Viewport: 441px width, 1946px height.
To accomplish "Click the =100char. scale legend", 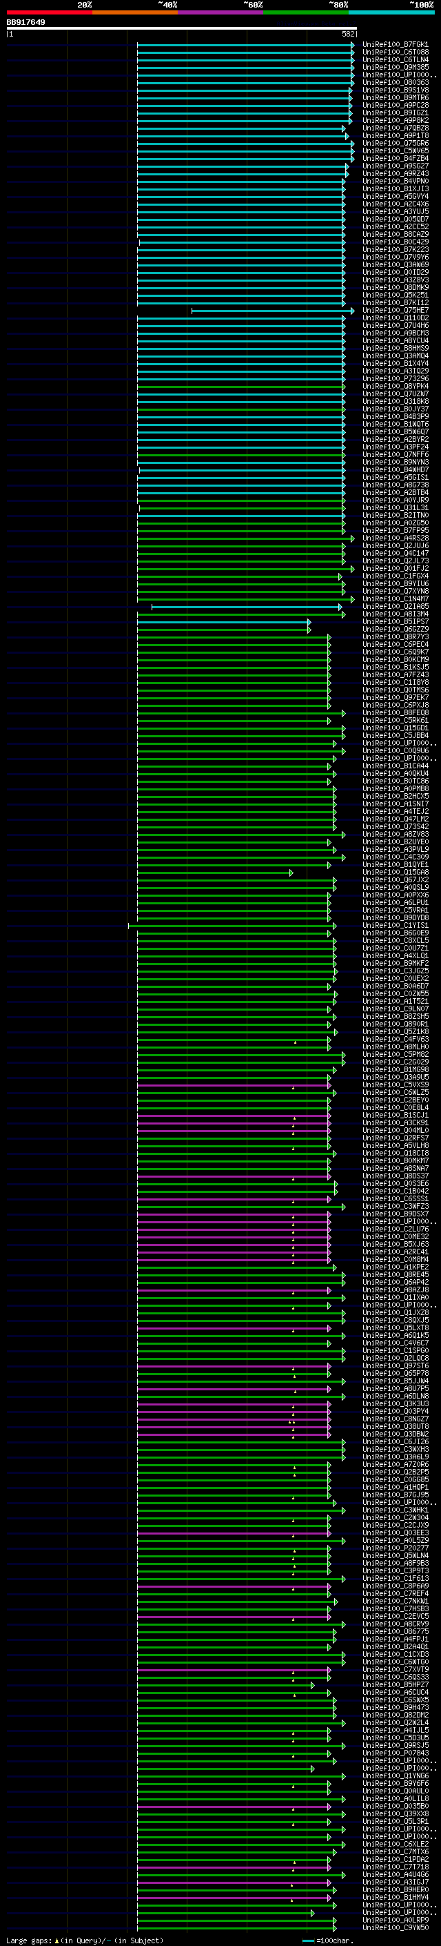I will (x=327, y=1940).
